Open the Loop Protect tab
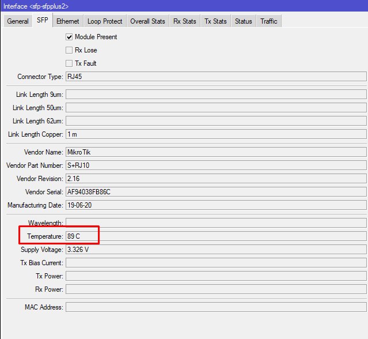 [x=105, y=21]
